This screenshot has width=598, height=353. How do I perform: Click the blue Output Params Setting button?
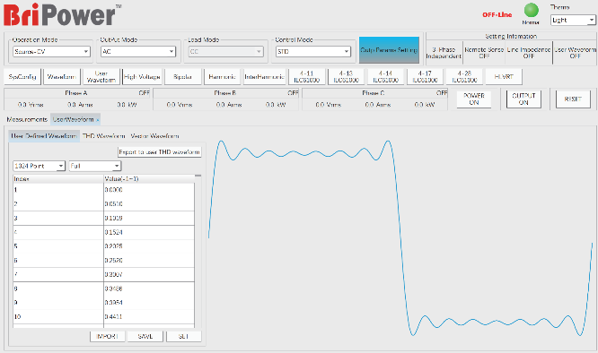[389, 50]
